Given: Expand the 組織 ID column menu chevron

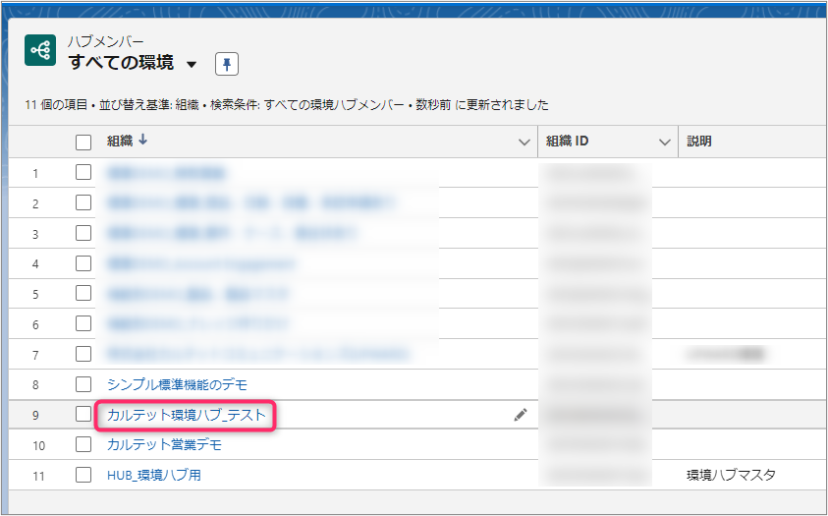Looking at the screenshot, I should [664, 143].
